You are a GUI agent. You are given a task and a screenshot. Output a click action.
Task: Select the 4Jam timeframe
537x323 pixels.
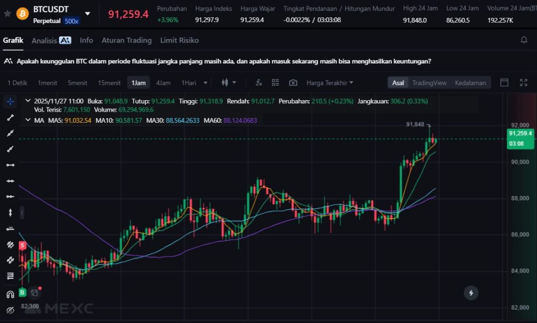tap(163, 83)
